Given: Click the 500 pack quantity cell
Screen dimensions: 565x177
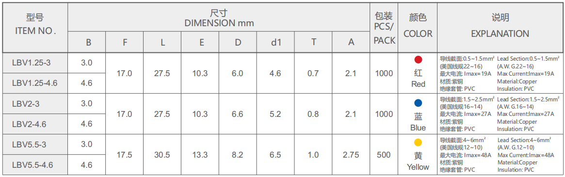Looking at the screenshot, I should (x=384, y=155).
